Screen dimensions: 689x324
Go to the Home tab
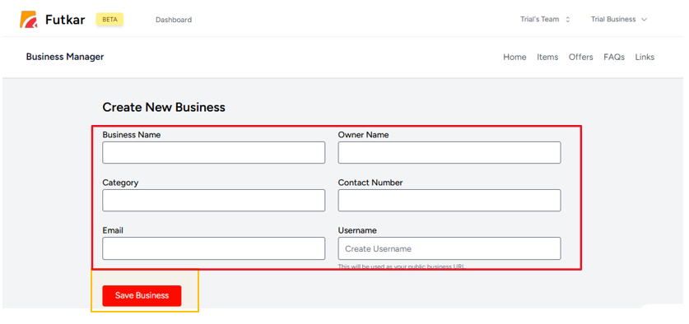coord(514,57)
